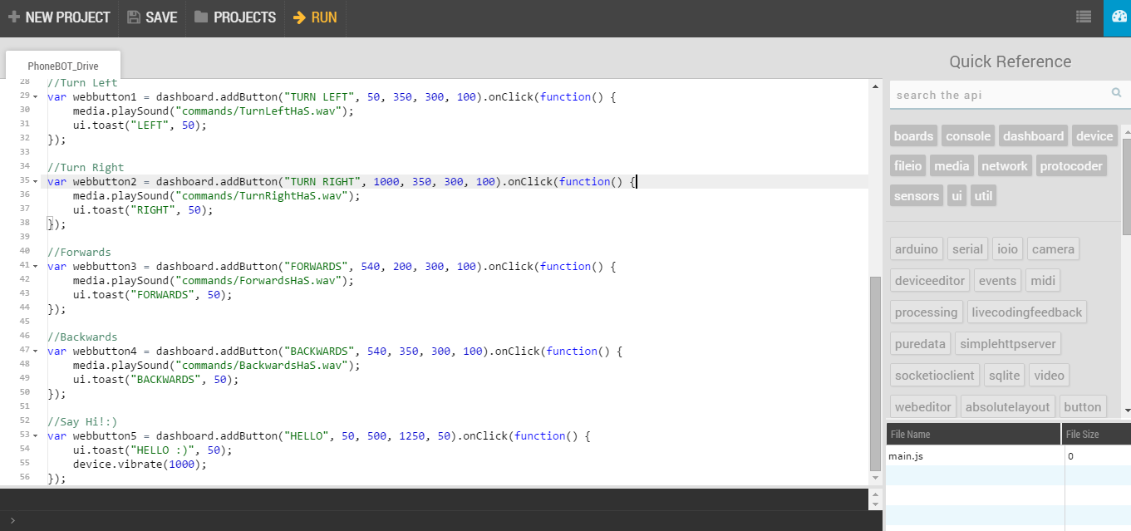1131x531 pixels.
Task: Click the code editor vertical scrollbar
Action: 874,374
